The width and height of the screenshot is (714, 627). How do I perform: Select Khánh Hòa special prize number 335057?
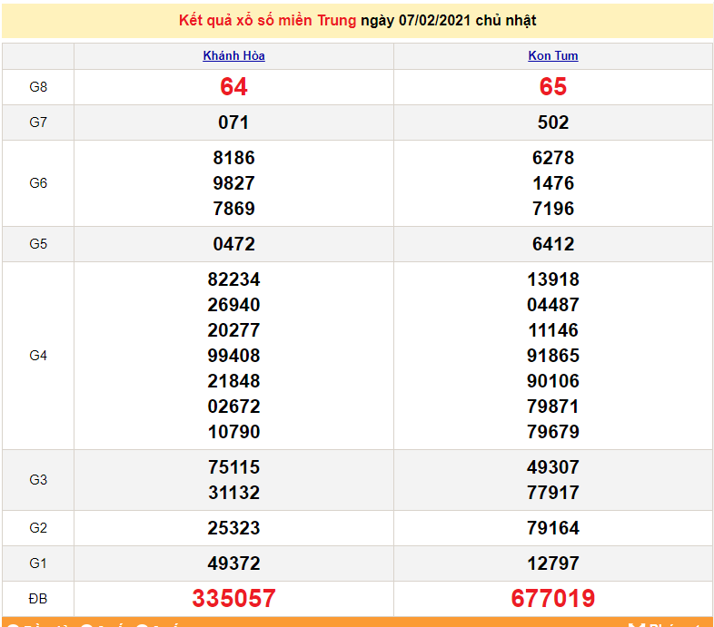(x=233, y=599)
